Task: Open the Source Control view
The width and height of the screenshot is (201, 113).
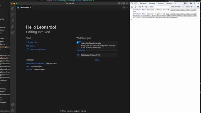Action: (13, 20)
